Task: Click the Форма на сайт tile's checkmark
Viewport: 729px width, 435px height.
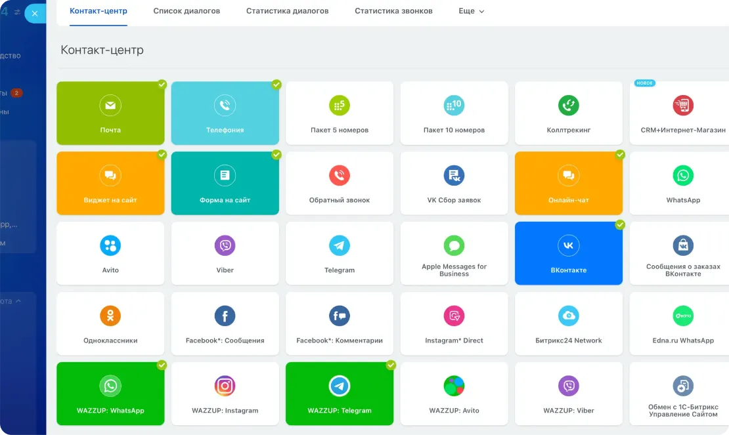Action: tap(276, 155)
